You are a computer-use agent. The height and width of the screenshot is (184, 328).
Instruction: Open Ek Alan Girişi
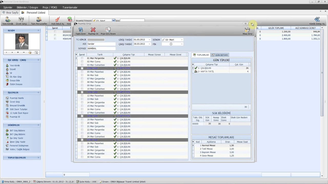[x=15, y=77]
